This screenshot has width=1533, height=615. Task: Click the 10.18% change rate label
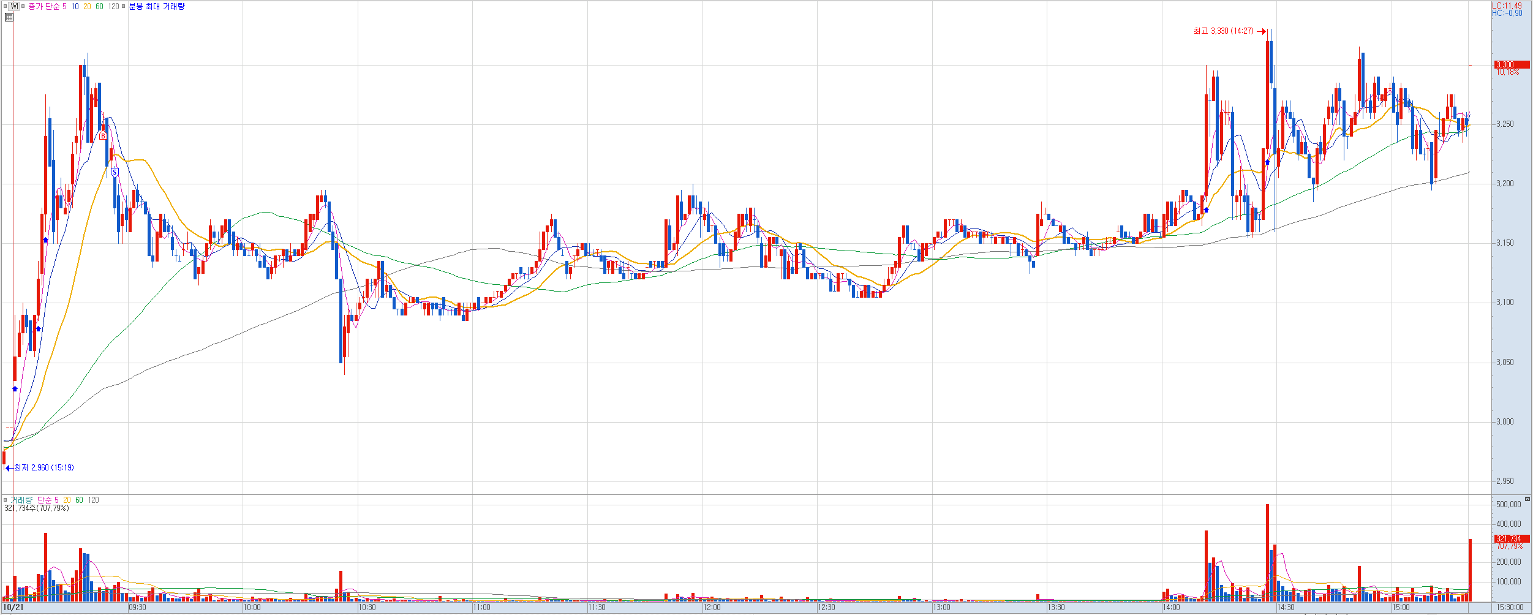[x=1508, y=72]
